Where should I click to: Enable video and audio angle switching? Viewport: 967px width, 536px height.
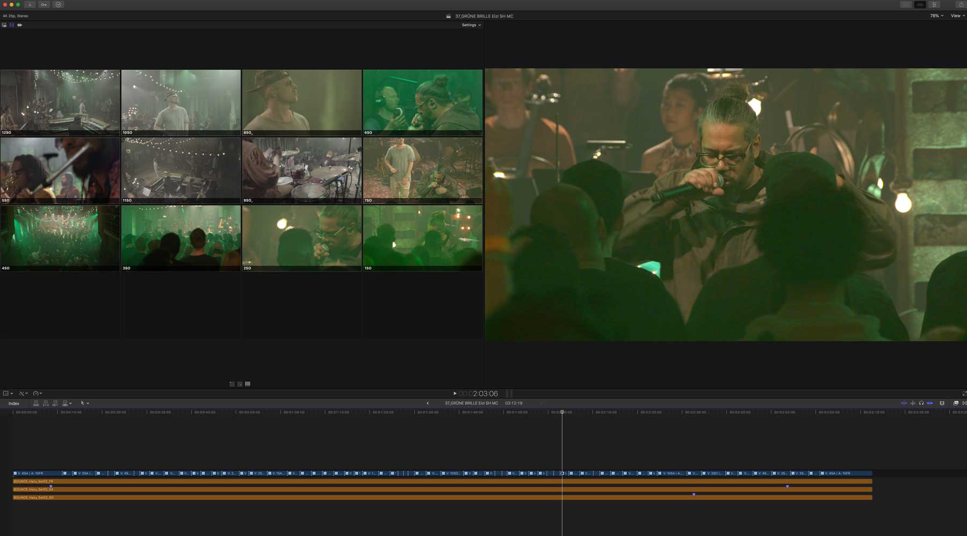4,25
